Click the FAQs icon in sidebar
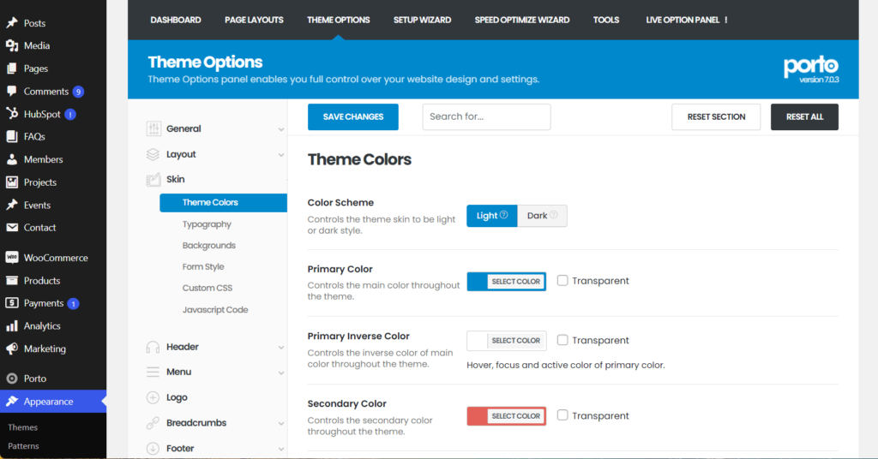Viewport: 878px width, 459px height. (x=12, y=136)
